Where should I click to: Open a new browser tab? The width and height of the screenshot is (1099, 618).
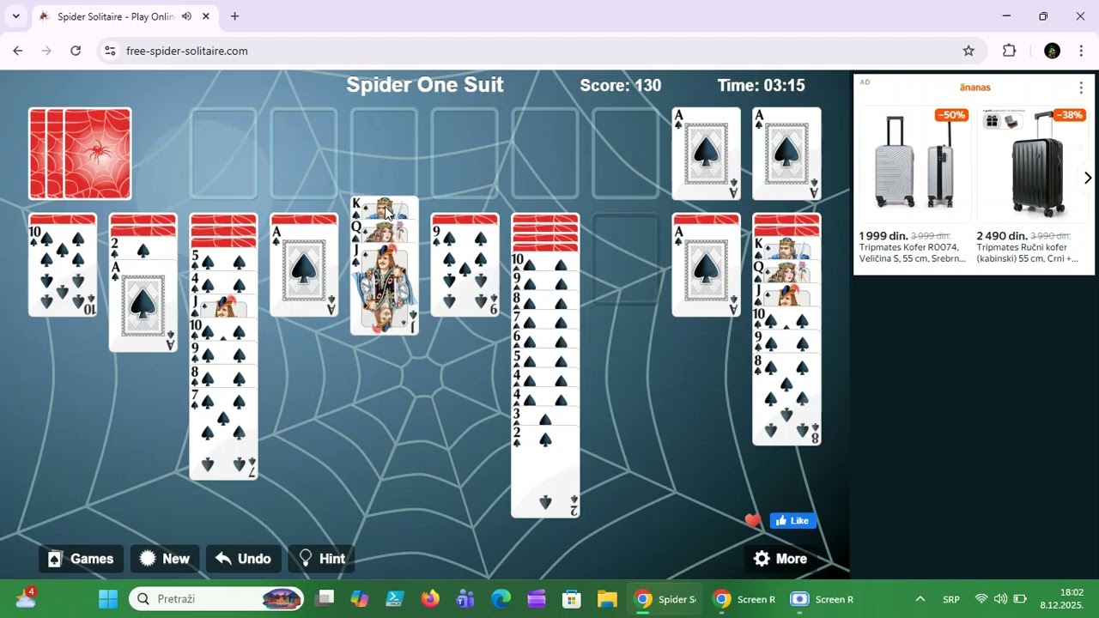[234, 16]
